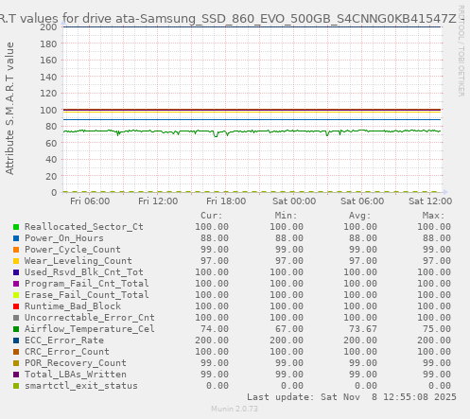Screen dimensions: 470x419
Task: Click the 100 y-axis tick label
Action: (48, 110)
